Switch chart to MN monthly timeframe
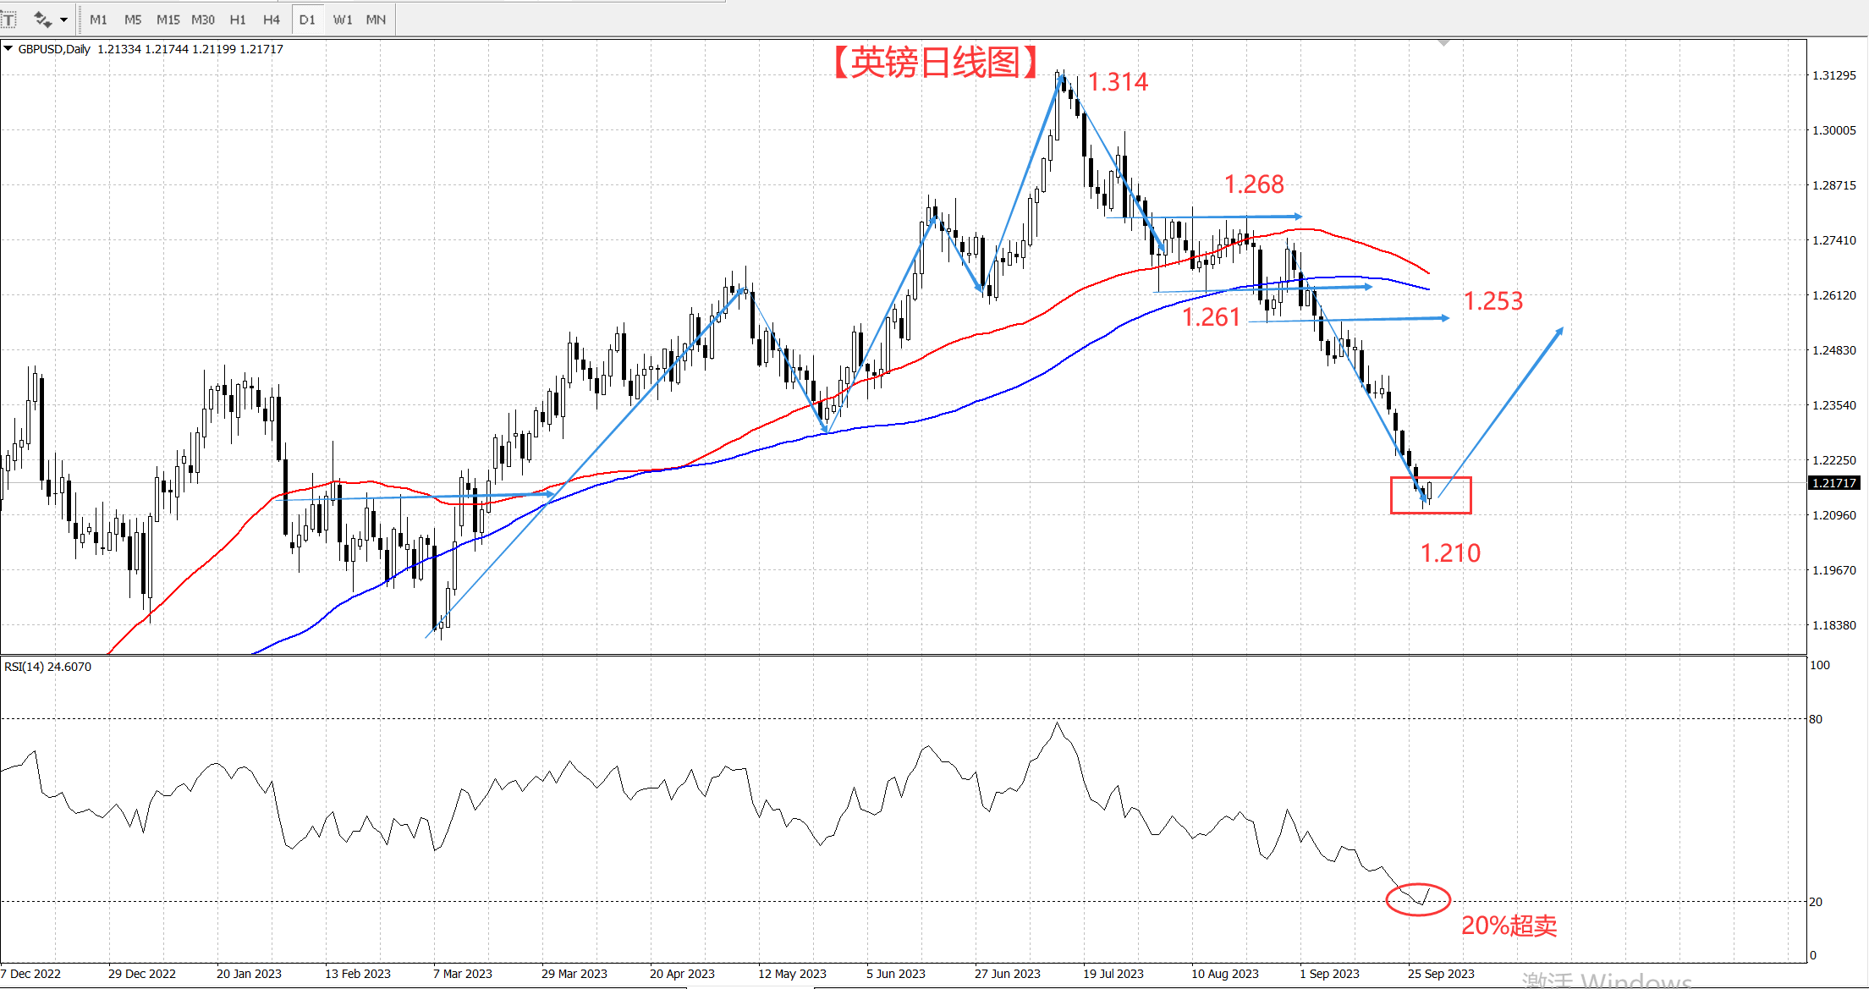 click(376, 19)
